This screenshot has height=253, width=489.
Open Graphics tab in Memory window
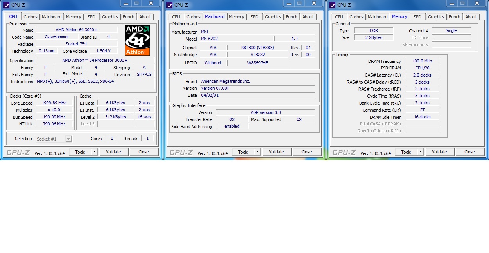pyautogui.click(x=436, y=17)
